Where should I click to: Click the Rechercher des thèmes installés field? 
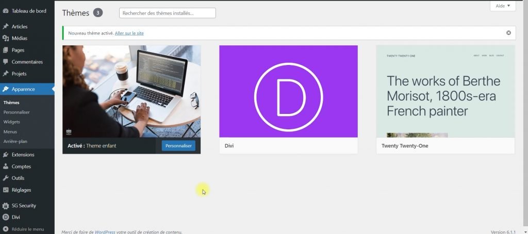pyautogui.click(x=167, y=13)
